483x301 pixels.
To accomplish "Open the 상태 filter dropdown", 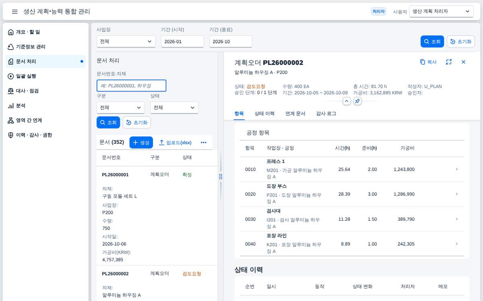I will click(174, 108).
